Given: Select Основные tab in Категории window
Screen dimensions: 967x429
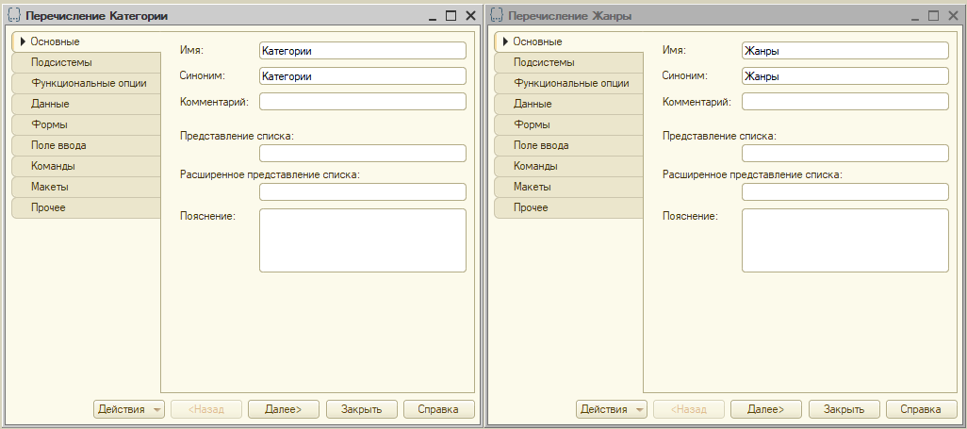Looking at the screenshot, I should pos(87,42).
